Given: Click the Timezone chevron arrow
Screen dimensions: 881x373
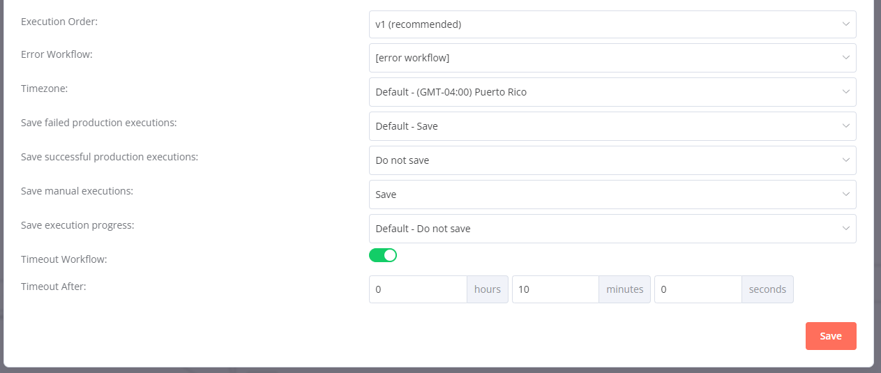Looking at the screenshot, I should coord(845,92).
